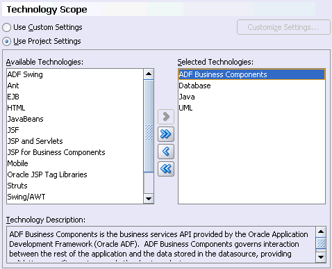Select Java in Selected Technologies

tap(251, 97)
